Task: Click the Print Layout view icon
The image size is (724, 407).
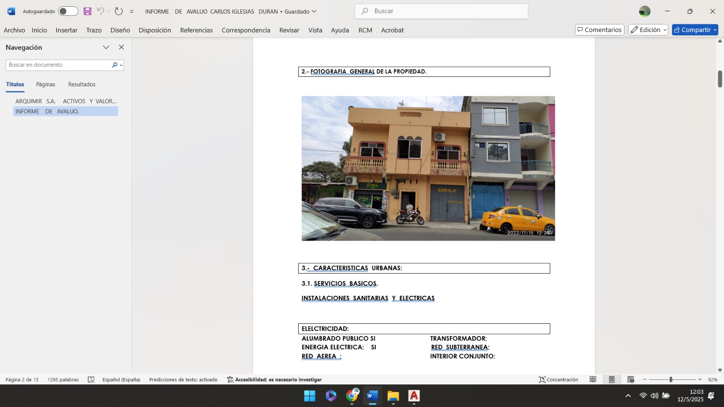Action: click(x=611, y=379)
